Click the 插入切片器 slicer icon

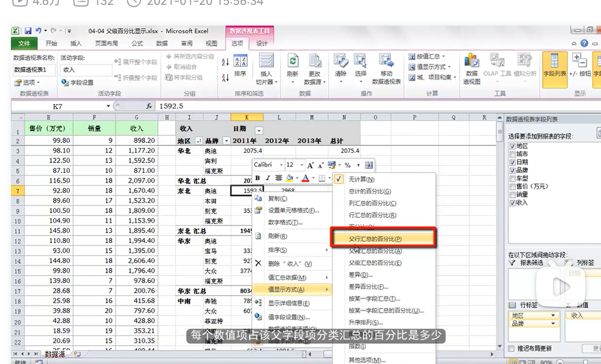point(266,69)
